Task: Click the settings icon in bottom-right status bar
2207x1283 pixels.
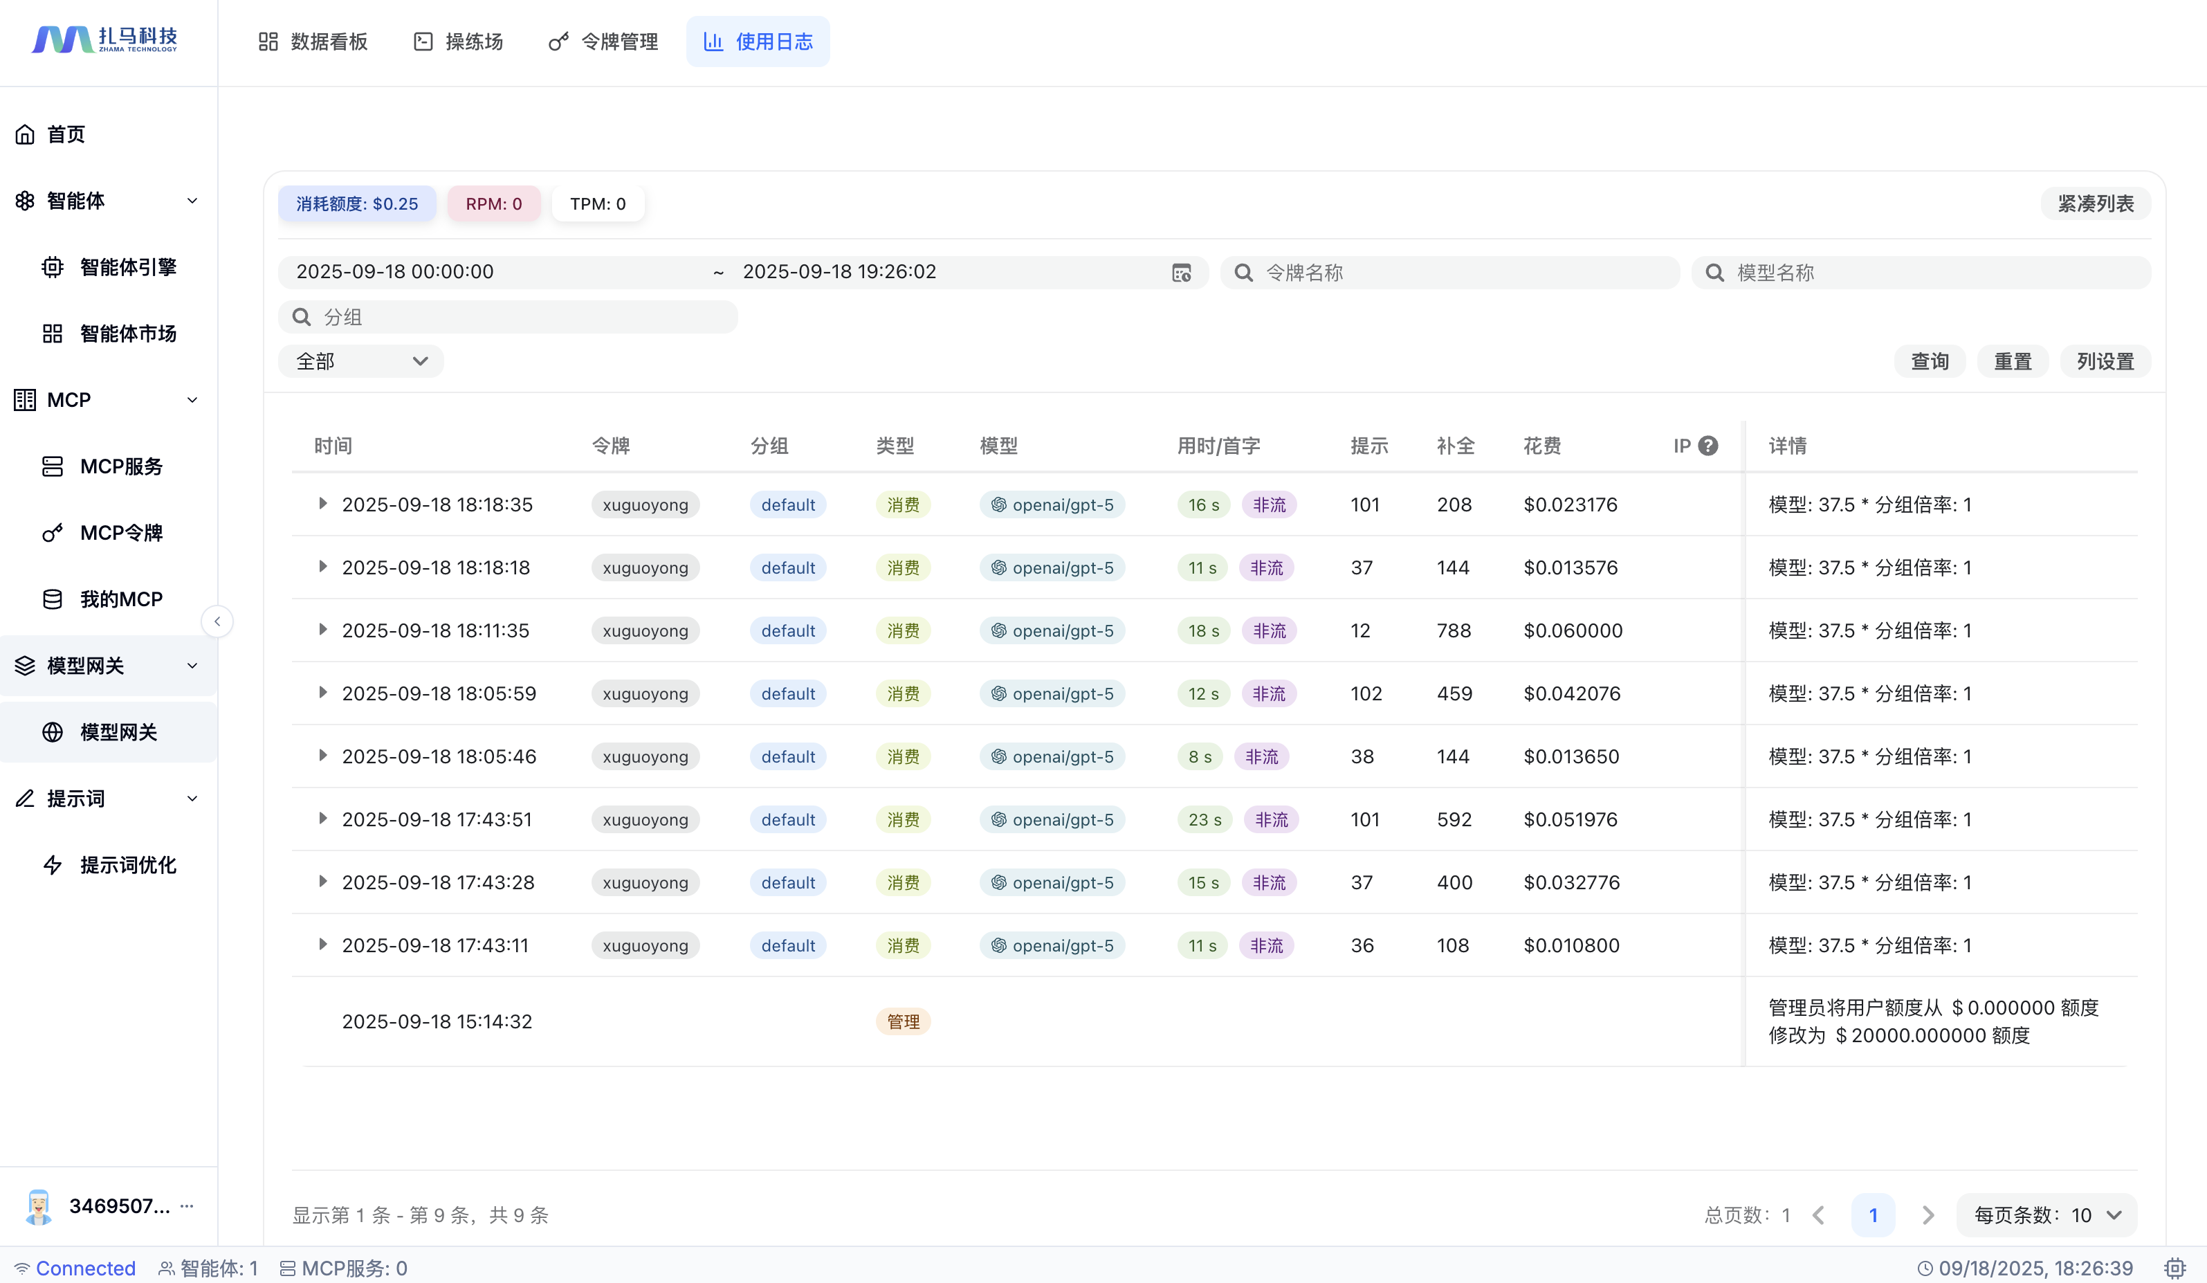Action: click(x=2174, y=1268)
